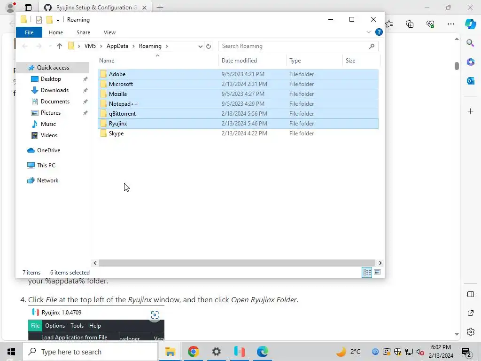Open File Explorer help icon

pyautogui.click(x=379, y=32)
